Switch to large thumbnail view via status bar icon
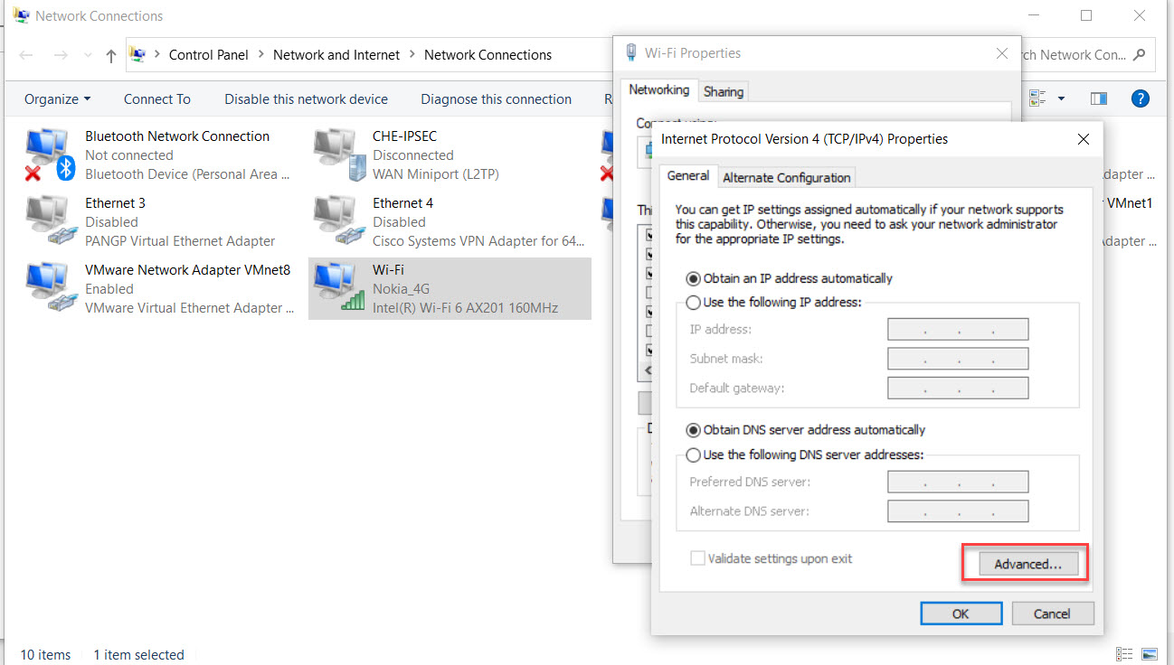The height and width of the screenshot is (665, 1174). click(x=1149, y=653)
